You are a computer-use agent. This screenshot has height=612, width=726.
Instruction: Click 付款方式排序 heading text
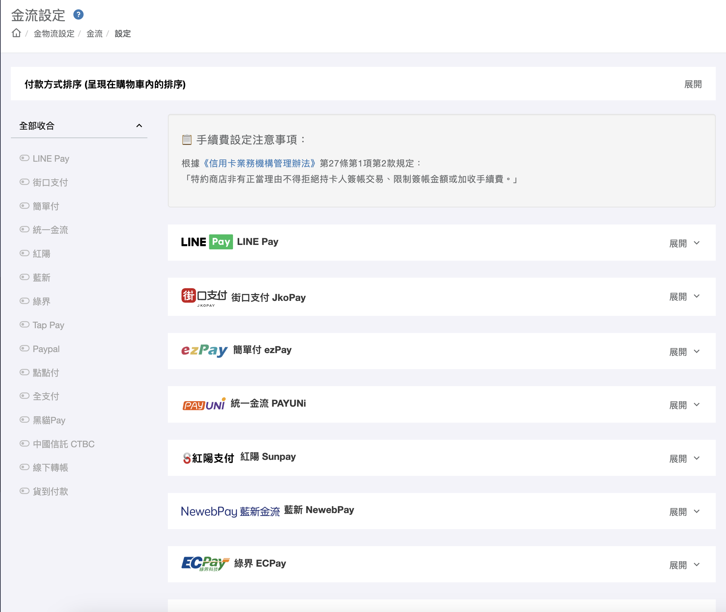[x=105, y=84]
